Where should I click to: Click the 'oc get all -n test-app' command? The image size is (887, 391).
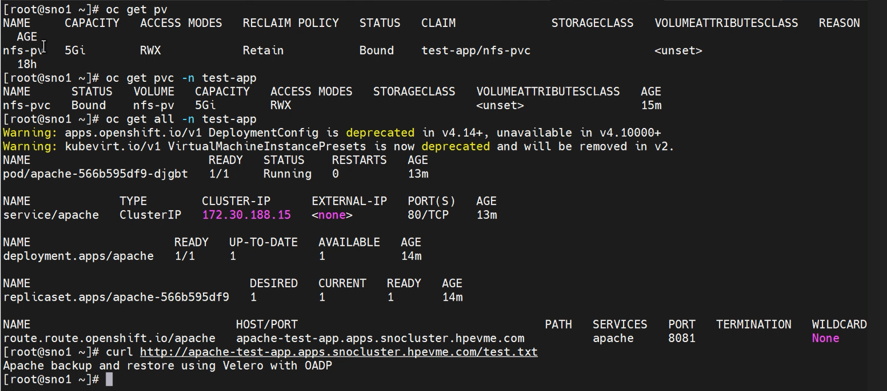(180, 119)
